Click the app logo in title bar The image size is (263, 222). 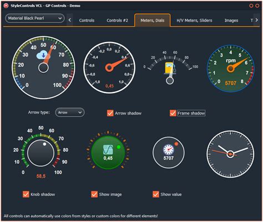coord(6,6)
